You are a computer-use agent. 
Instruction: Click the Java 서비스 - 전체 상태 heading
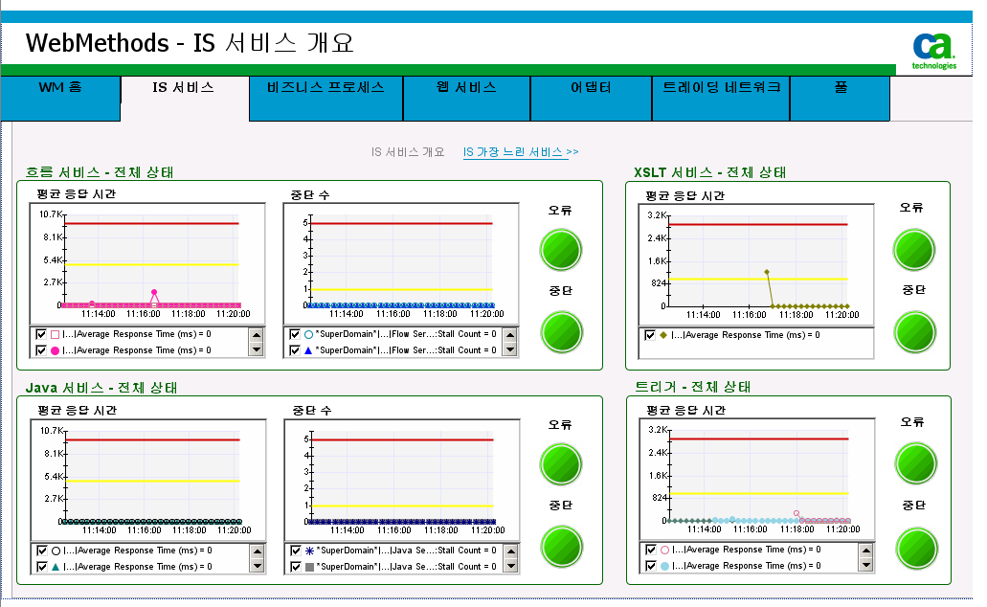click(101, 388)
